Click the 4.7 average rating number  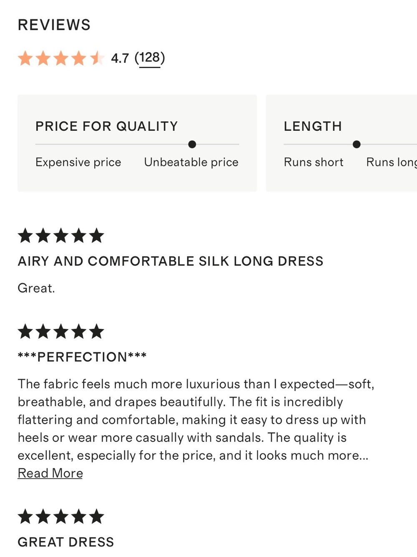click(x=120, y=58)
